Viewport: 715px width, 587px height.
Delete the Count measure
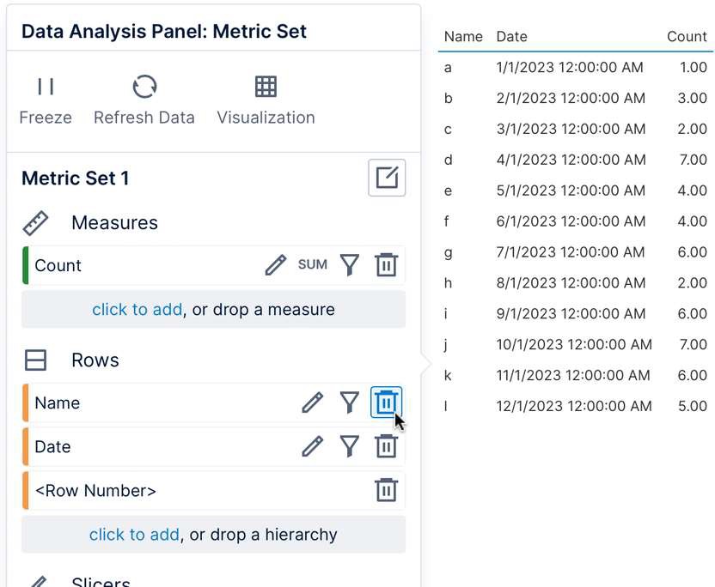pyautogui.click(x=387, y=265)
